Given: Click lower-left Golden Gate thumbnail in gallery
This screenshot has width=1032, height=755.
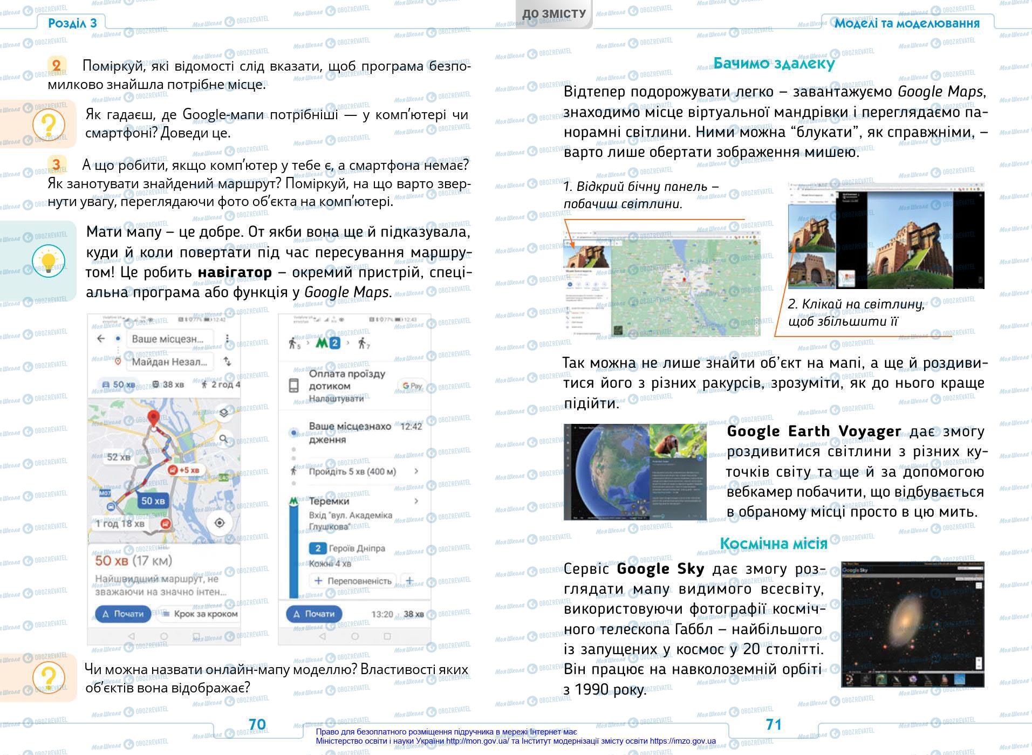Looking at the screenshot, I should tap(811, 271).
